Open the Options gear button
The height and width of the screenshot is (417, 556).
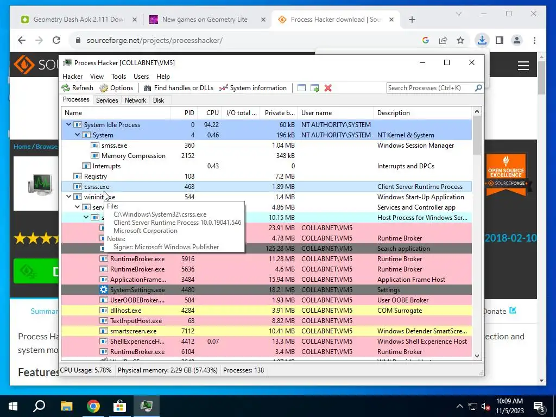(116, 88)
